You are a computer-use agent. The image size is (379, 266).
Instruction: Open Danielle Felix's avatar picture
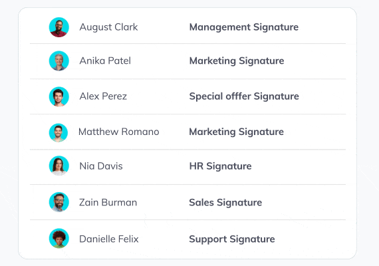(x=59, y=238)
